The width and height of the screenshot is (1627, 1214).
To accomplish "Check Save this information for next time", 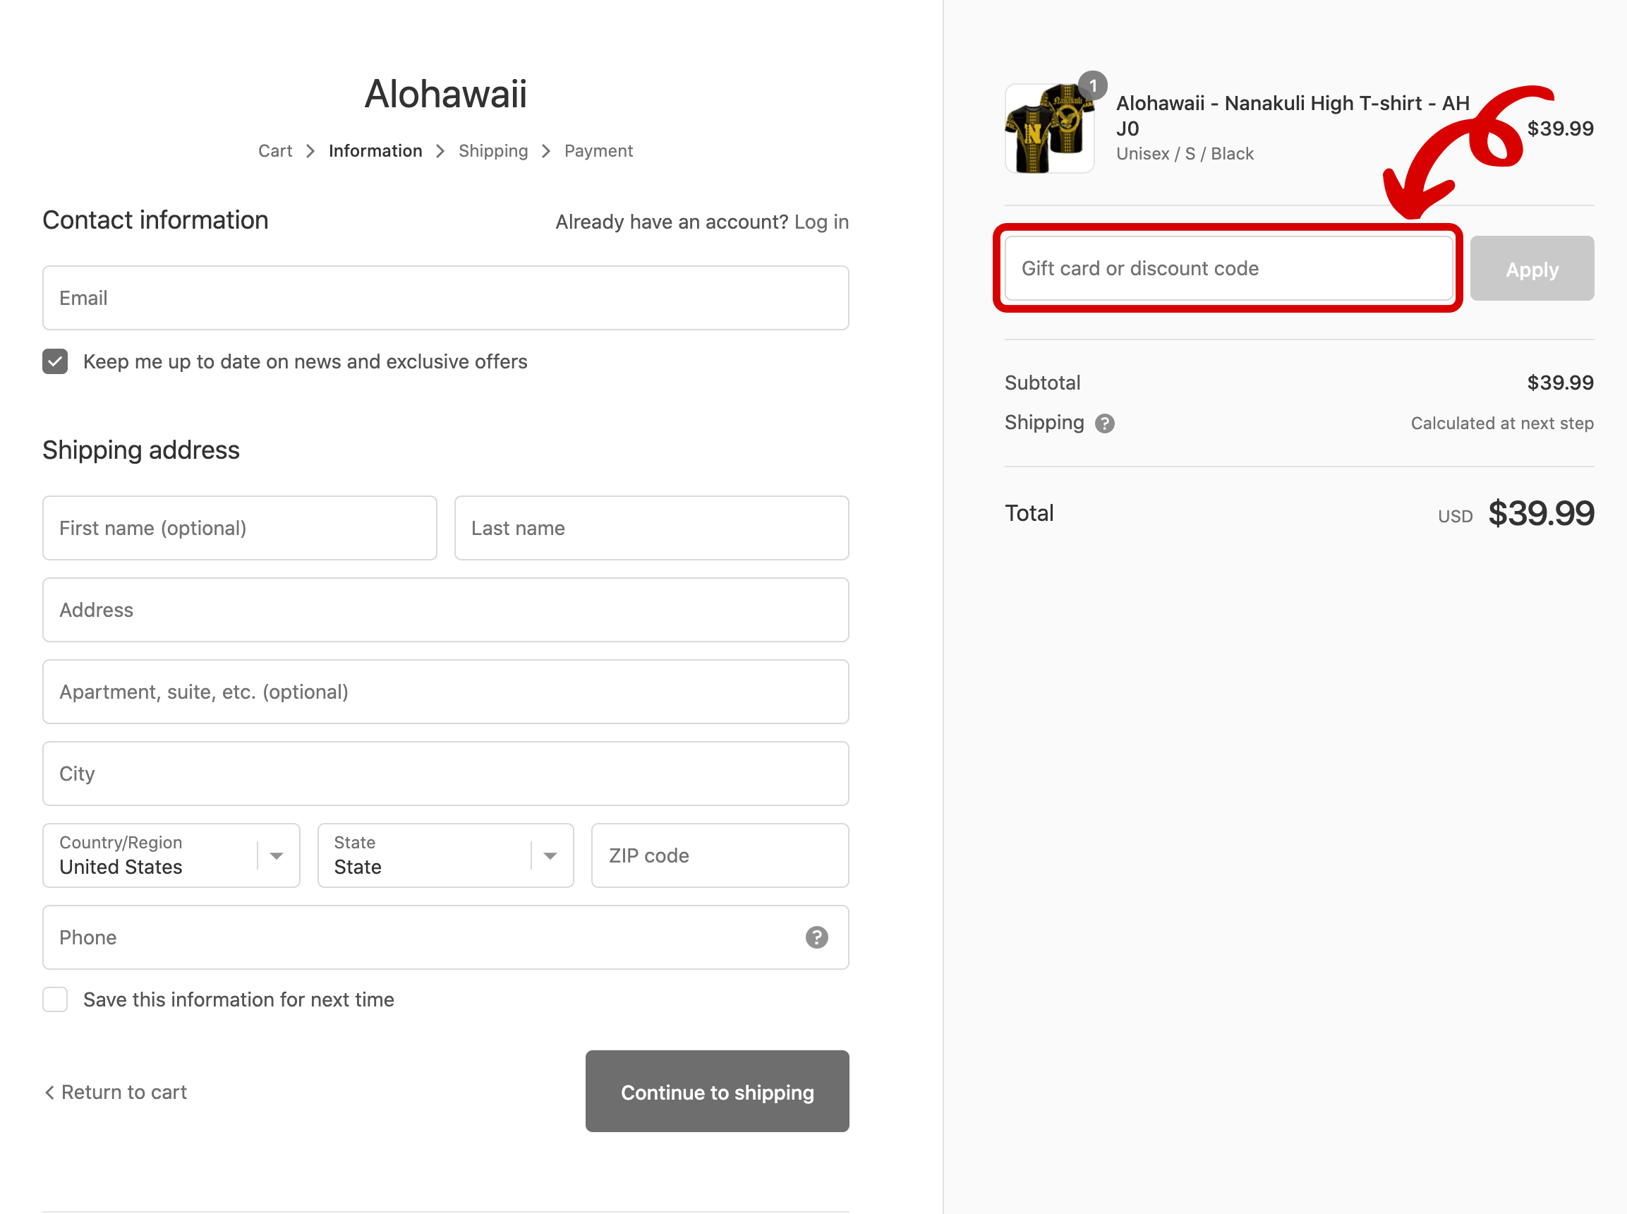I will coord(55,999).
